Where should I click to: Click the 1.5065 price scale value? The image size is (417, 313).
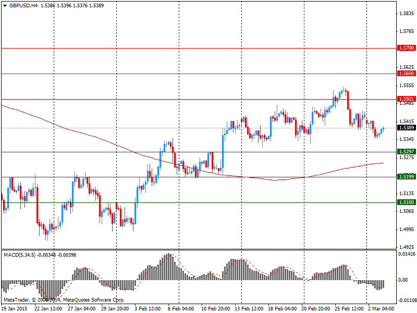coord(407,211)
